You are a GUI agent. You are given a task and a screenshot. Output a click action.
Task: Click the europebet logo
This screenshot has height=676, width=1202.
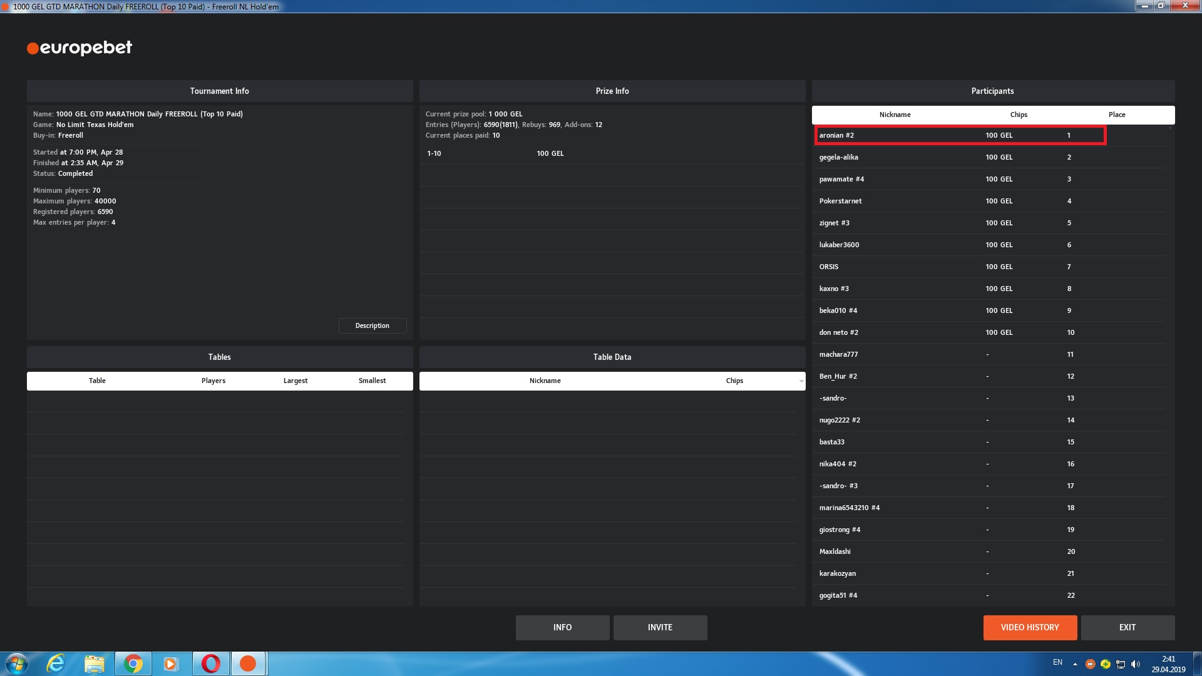[80, 48]
